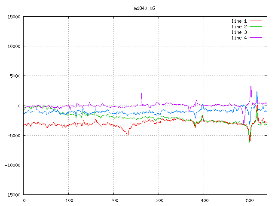This screenshot has height=206, width=275.
Task: Click the y-axis label 10000
Action: [14, 46]
